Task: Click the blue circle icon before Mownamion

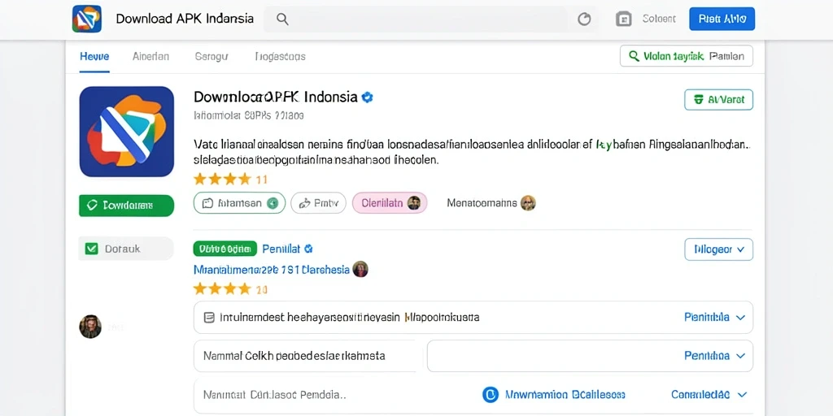Action: 491,395
